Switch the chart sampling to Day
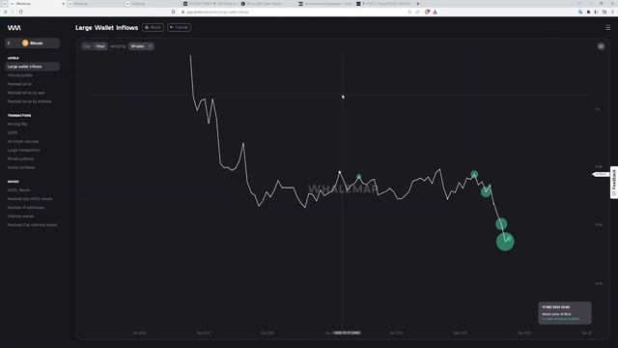The height and width of the screenshot is (348, 618). [x=87, y=46]
